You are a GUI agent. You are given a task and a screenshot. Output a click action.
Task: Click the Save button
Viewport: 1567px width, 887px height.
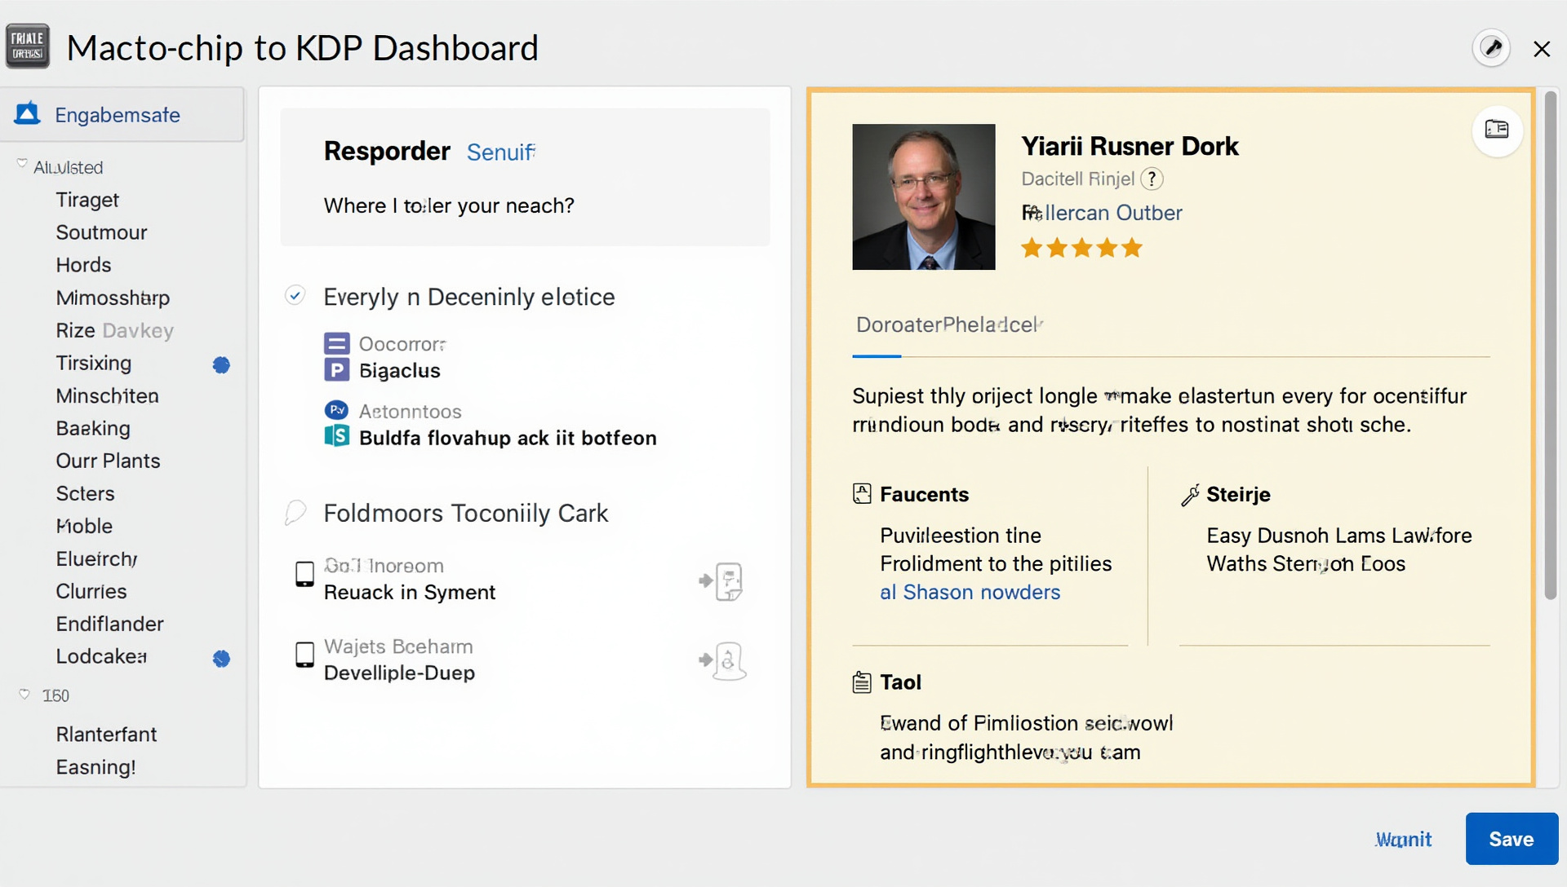click(x=1511, y=839)
